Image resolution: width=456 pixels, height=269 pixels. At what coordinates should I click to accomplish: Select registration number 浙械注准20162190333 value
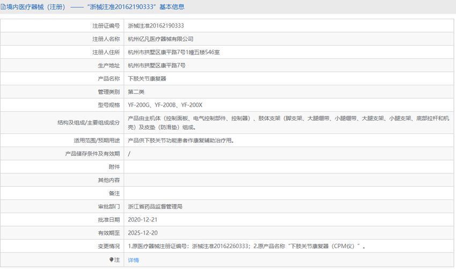click(156, 26)
